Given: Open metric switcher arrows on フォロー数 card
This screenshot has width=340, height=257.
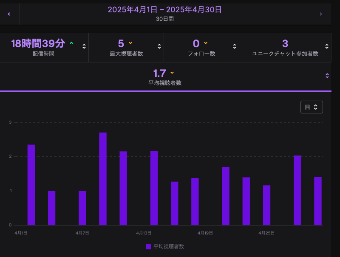Looking at the screenshot, I should tap(234, 46).
